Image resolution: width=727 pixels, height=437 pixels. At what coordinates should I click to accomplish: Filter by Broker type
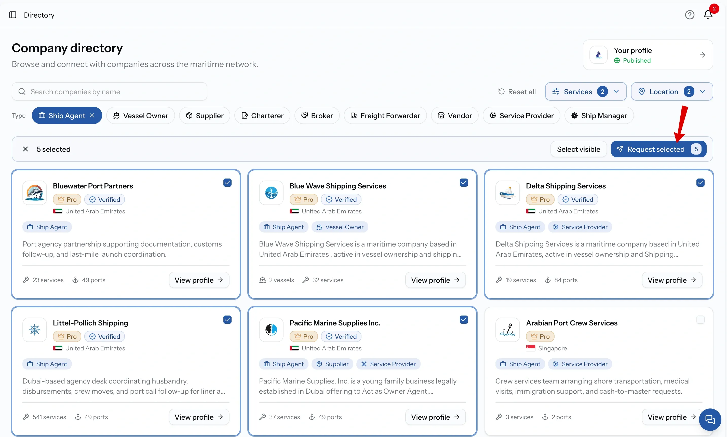tap(317, 115)
